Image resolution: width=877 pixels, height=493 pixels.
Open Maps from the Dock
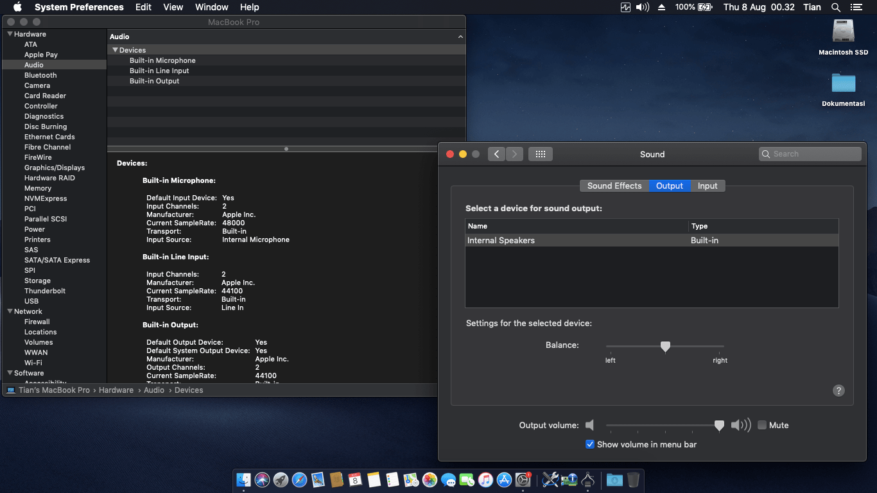(x=412, y=480)
